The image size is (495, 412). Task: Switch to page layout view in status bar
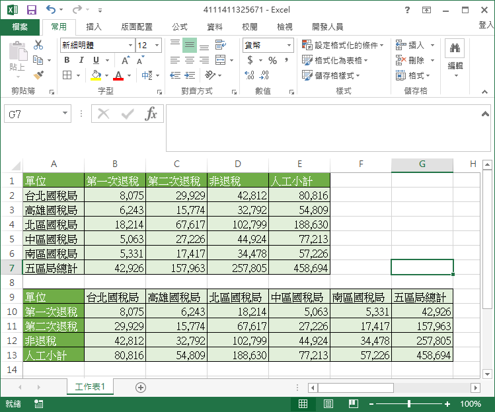tap(328, 404)
